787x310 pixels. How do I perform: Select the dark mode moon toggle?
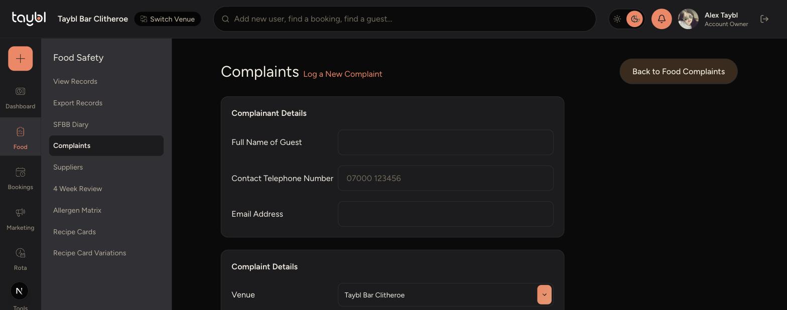click(x=634, y=19)
